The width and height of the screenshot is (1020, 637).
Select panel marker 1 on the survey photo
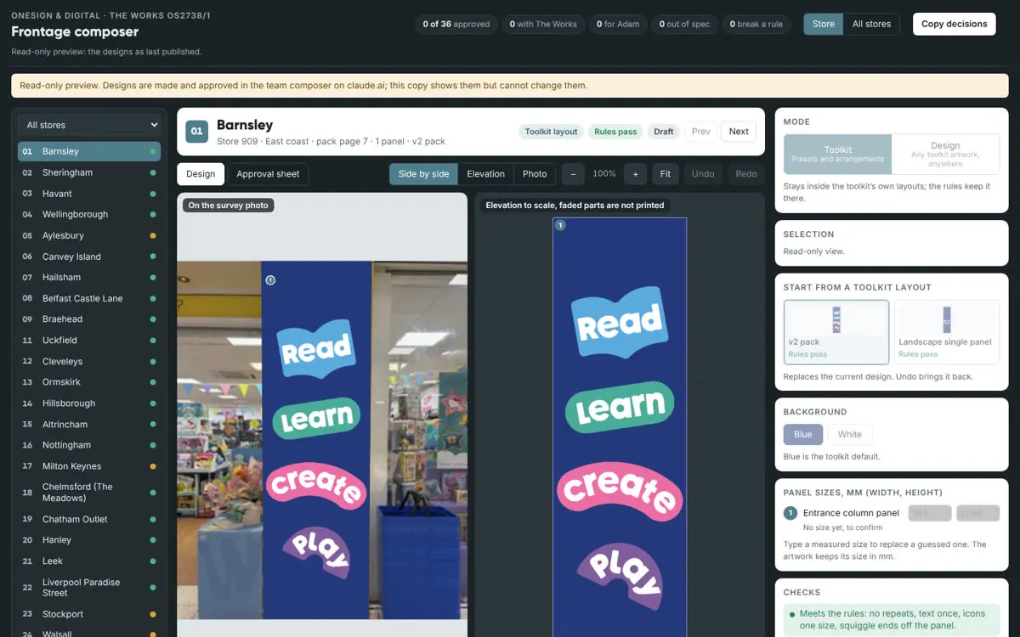point(270,279)
